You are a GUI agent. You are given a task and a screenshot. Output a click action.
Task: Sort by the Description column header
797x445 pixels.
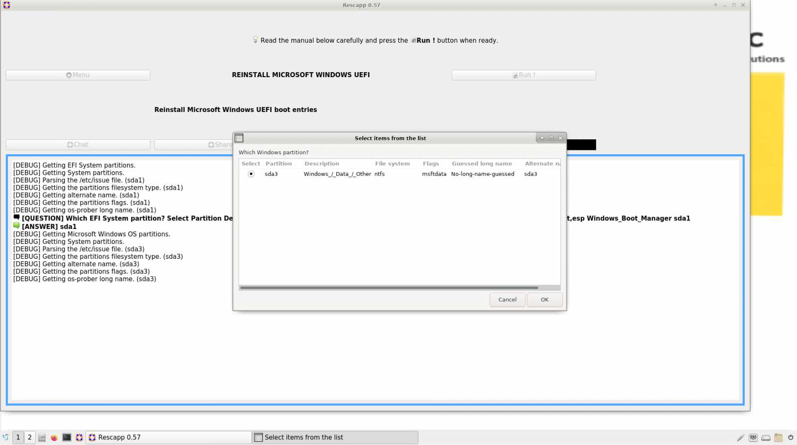[x=322, y=164]
